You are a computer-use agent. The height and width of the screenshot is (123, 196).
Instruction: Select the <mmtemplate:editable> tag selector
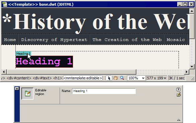tap(83, 78)
